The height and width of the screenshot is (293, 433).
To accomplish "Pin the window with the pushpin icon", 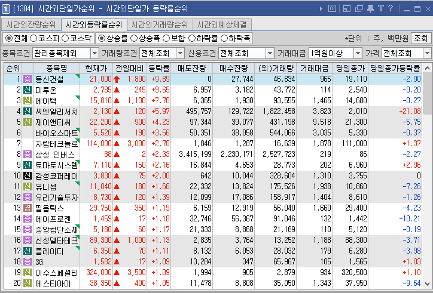I will 370,8.
